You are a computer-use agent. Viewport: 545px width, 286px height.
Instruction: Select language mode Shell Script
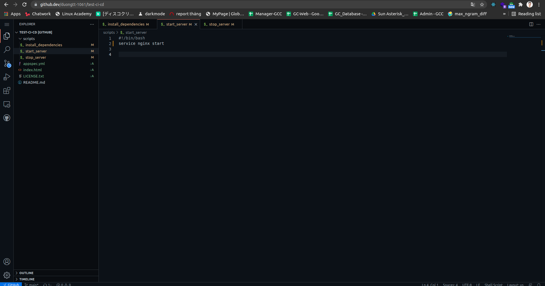tap(493, 284)
